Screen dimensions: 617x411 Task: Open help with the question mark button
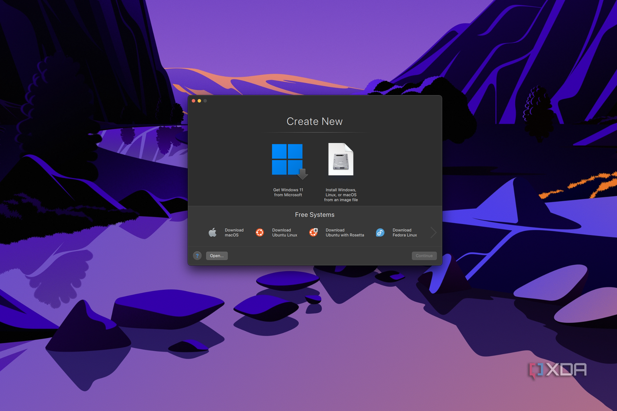click(x=197, y=256)
